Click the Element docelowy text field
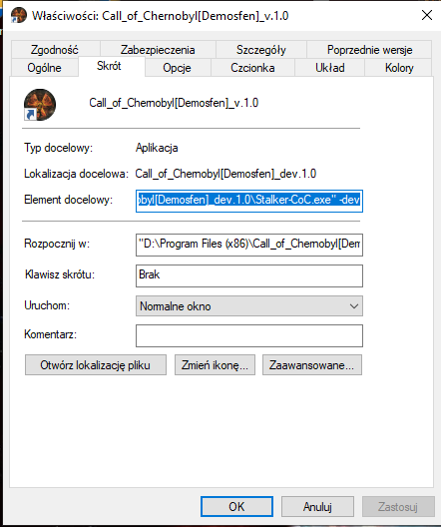The height and width of the screenshot is (527, 441). click(x=249, y=201)
